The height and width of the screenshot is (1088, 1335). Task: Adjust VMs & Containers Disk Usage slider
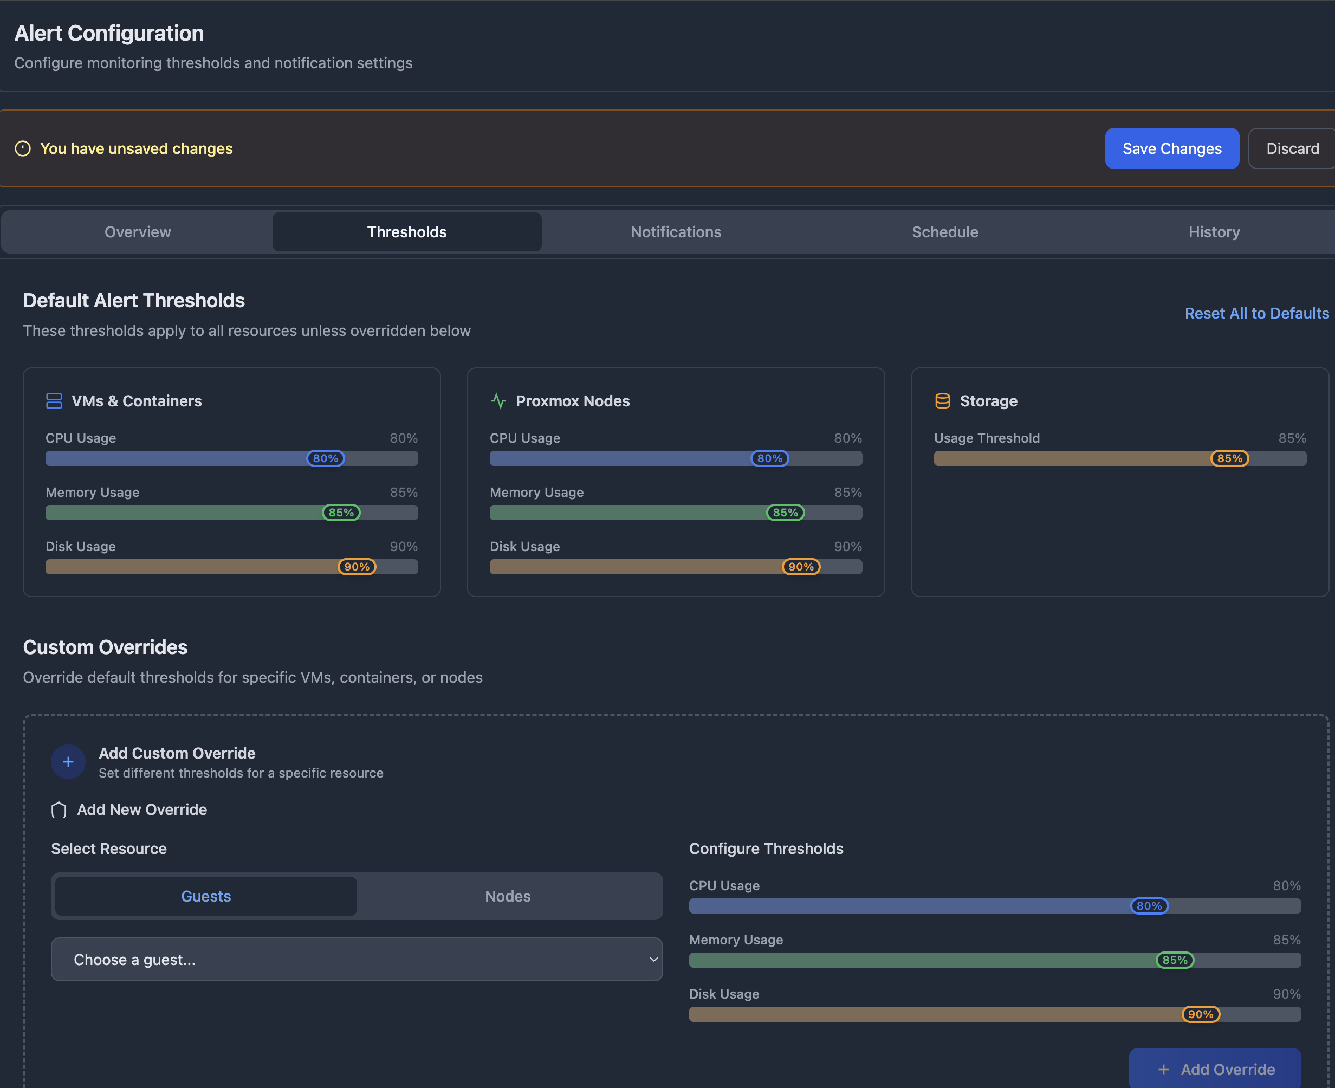pyautogui.click(x=231, y=567)
